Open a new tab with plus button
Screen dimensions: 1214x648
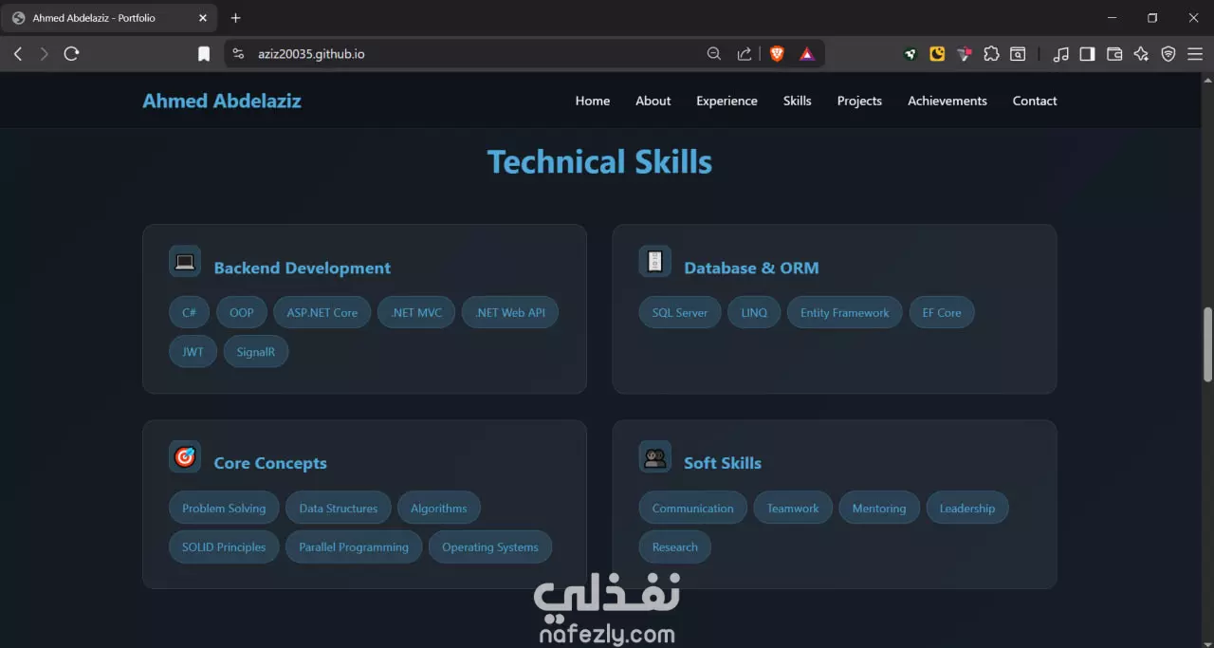point(236,18)
